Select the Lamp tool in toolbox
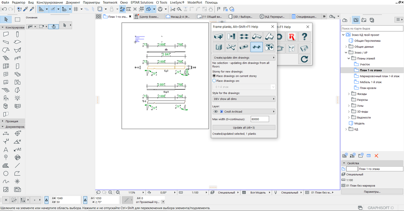Viewport: 404px width, 211px height. [x=18, y=98]
